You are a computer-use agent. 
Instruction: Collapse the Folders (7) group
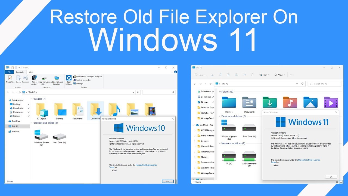click(x=33, y=99)
